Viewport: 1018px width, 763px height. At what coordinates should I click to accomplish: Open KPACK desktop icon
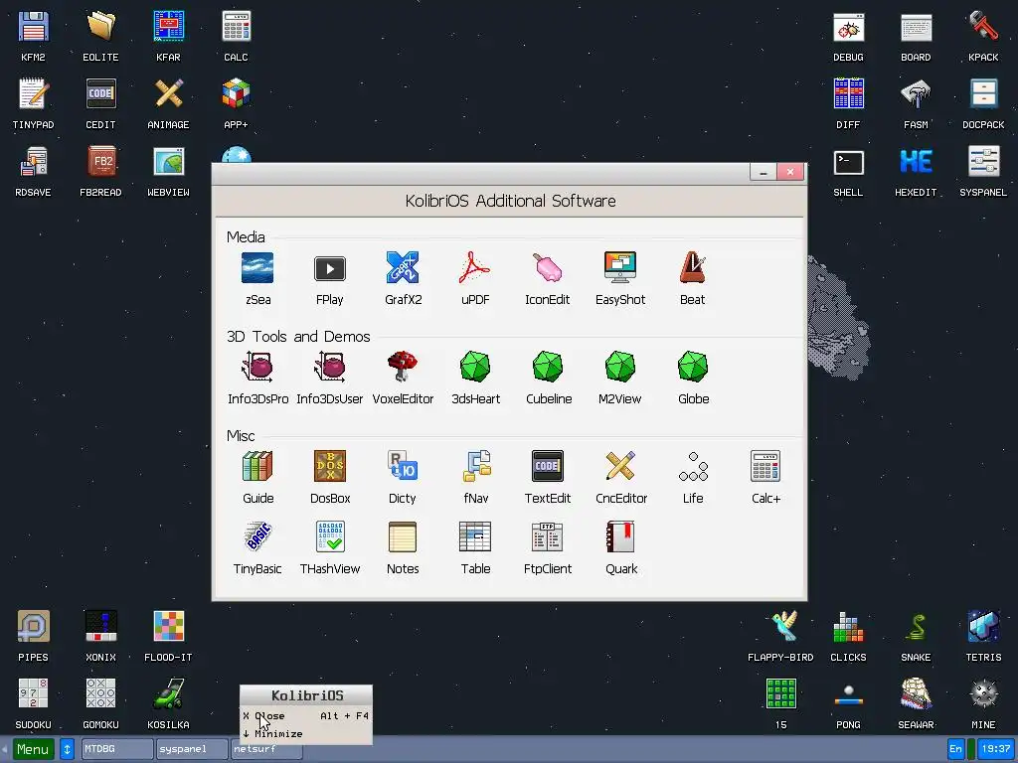[983, 27]
